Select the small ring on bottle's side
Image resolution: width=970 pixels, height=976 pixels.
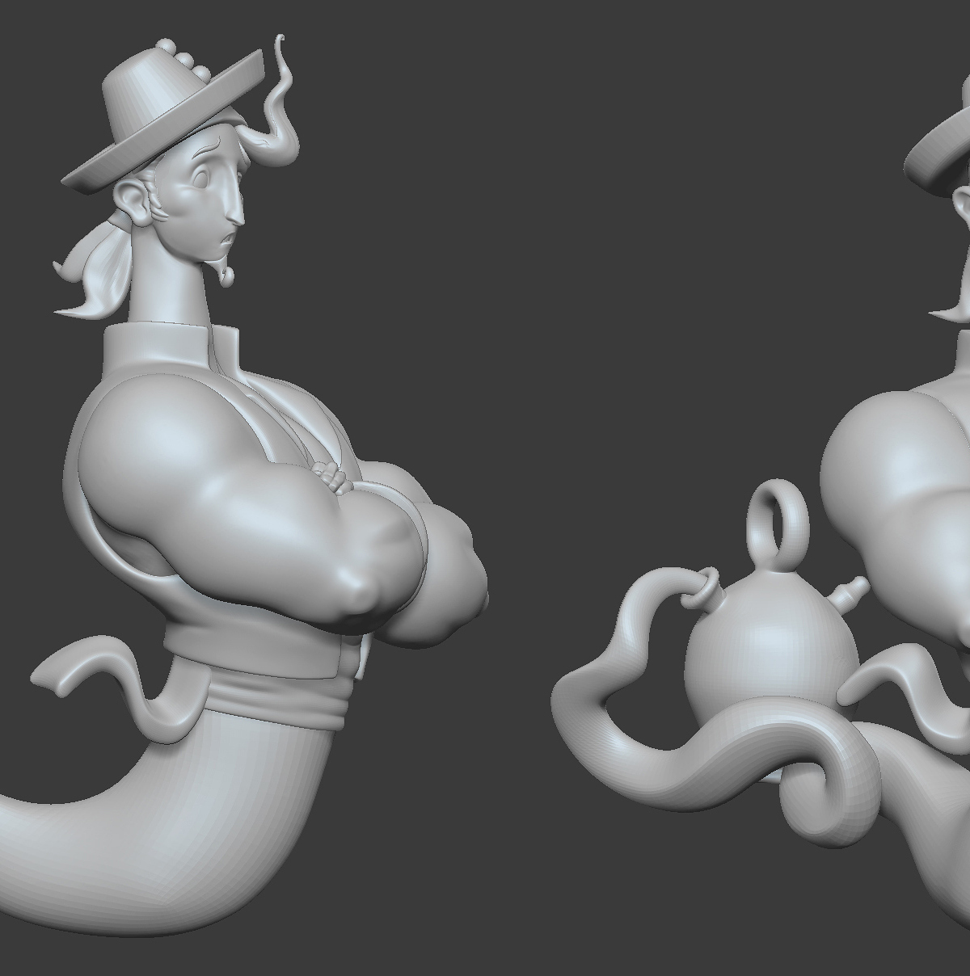pos(700,588)
